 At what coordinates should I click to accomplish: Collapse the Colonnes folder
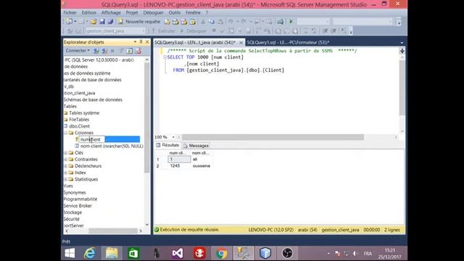tap(66, 133)
